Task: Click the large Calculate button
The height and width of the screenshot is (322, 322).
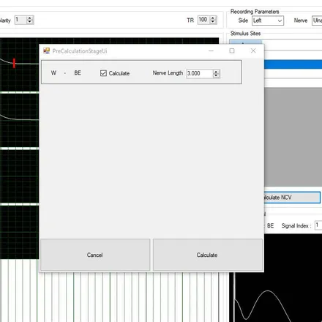Action: click(x=208, y=255)
